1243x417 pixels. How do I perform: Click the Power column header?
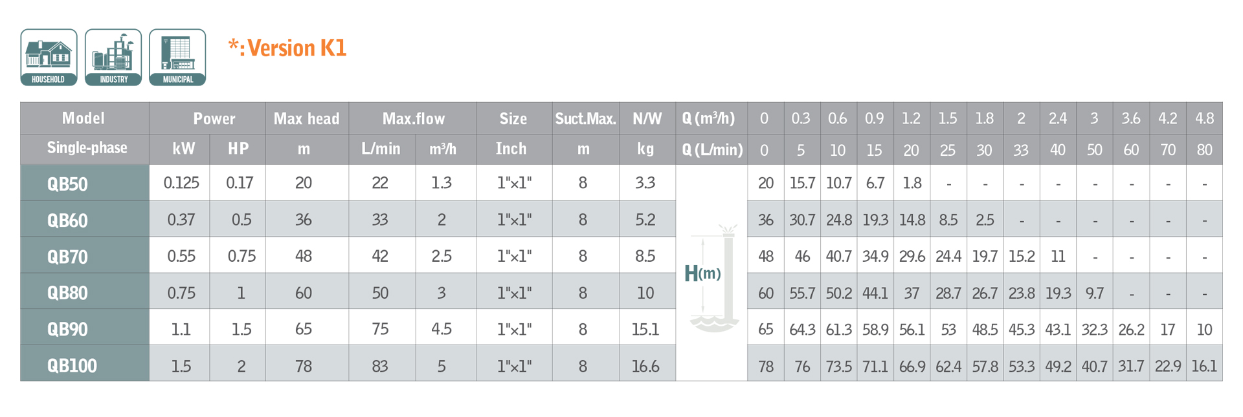(x=214, y=119)
